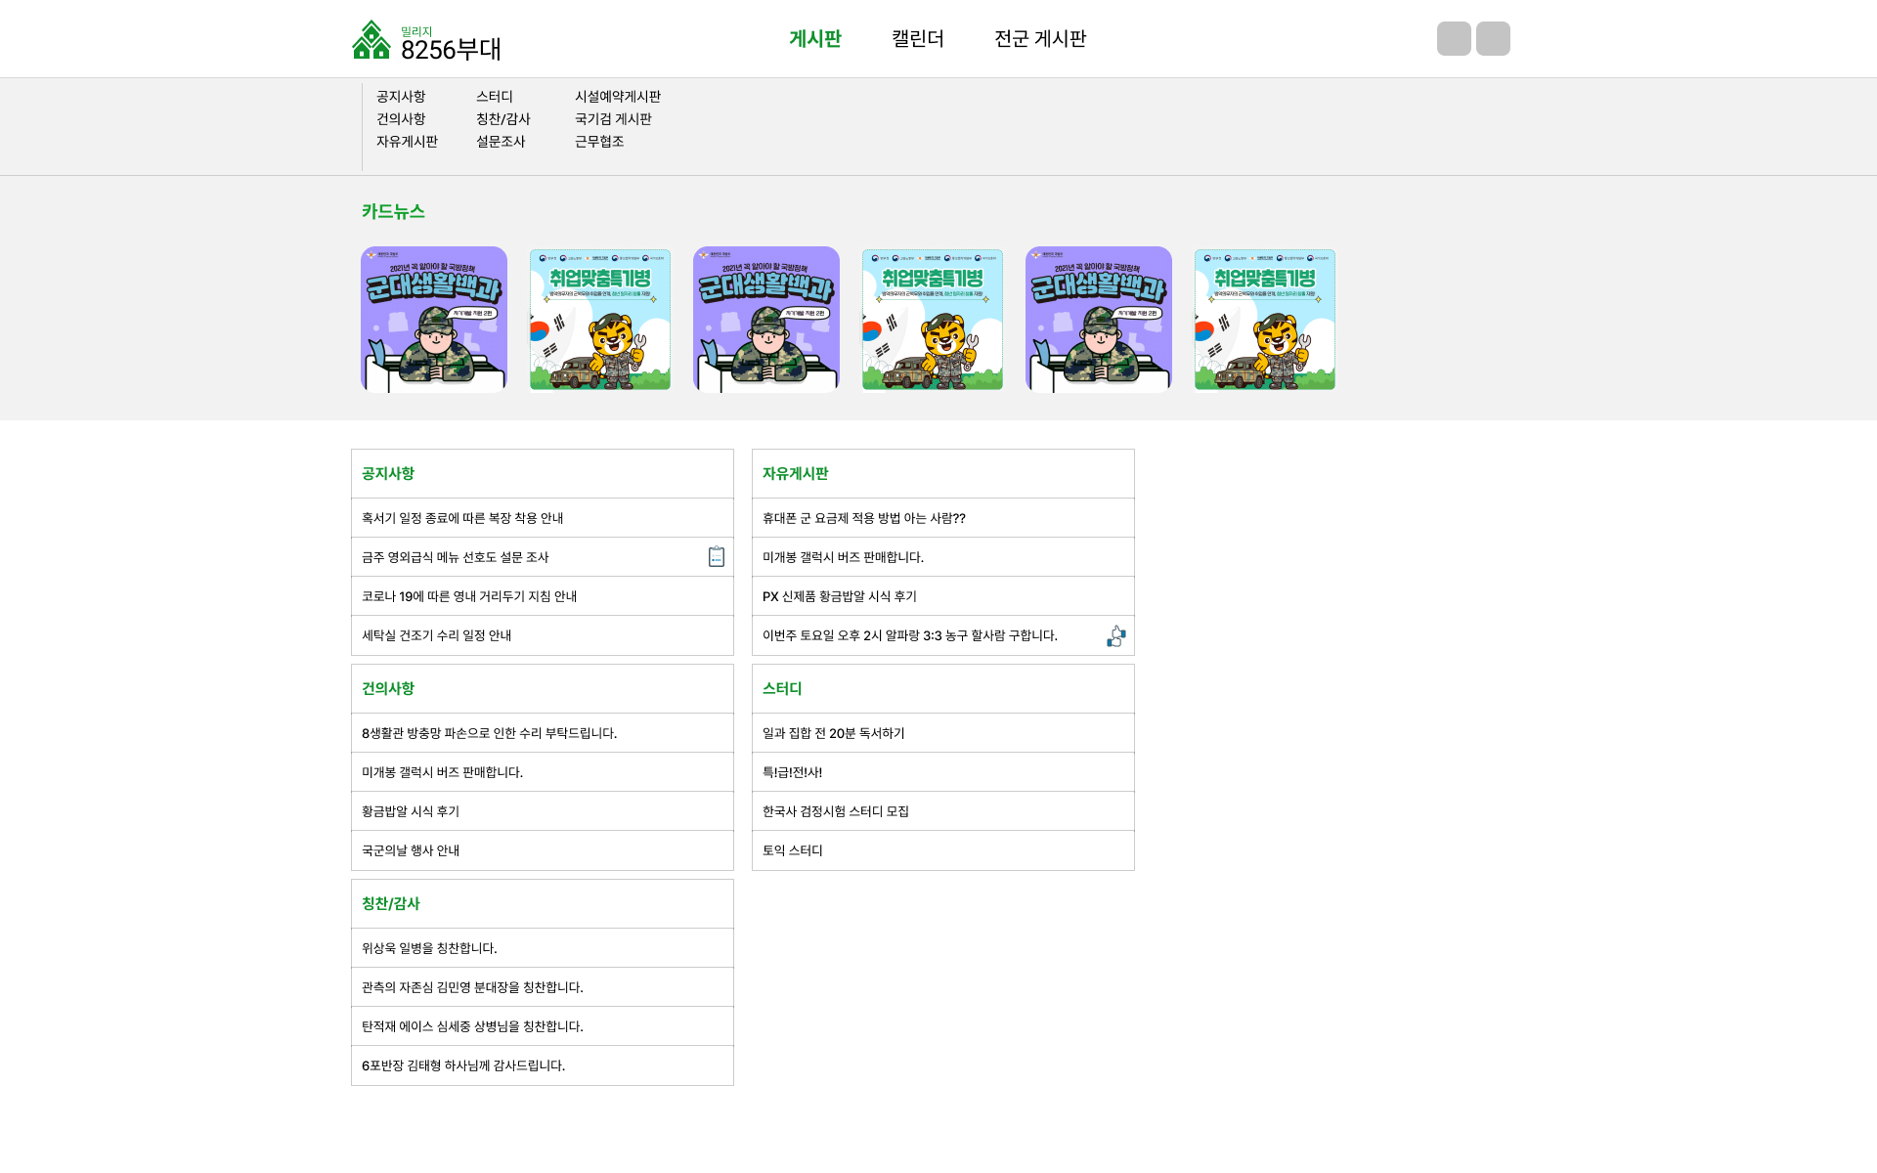Click the 카드뉴스 section heading

coord(393,212)
